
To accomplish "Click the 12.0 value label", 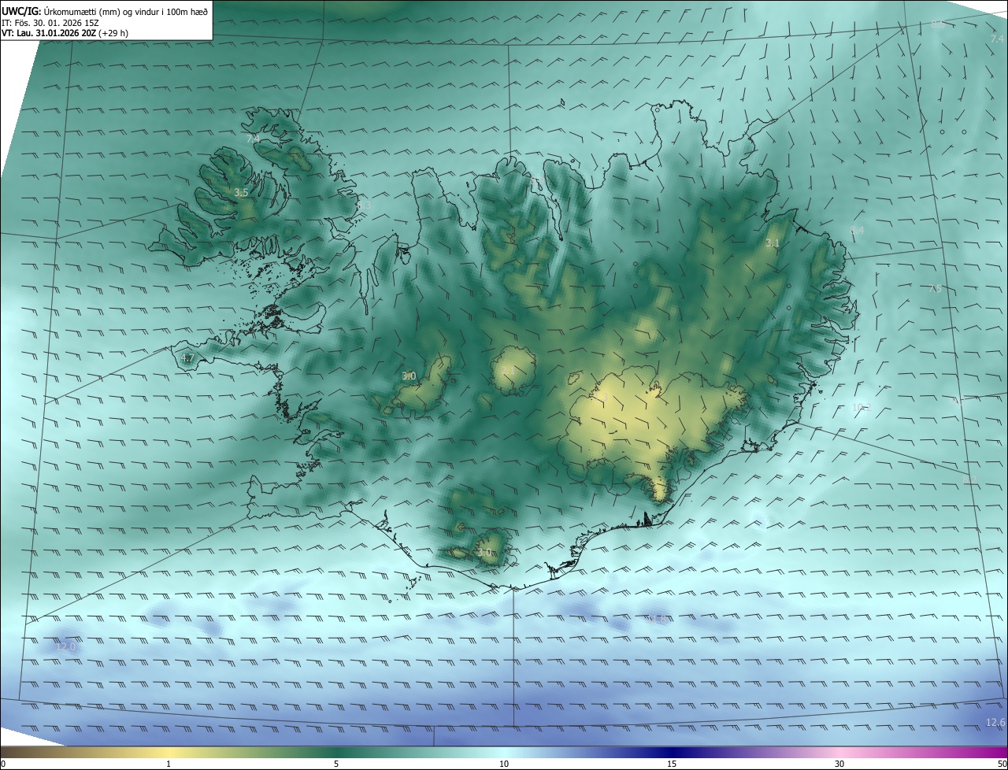I will 66,646.
